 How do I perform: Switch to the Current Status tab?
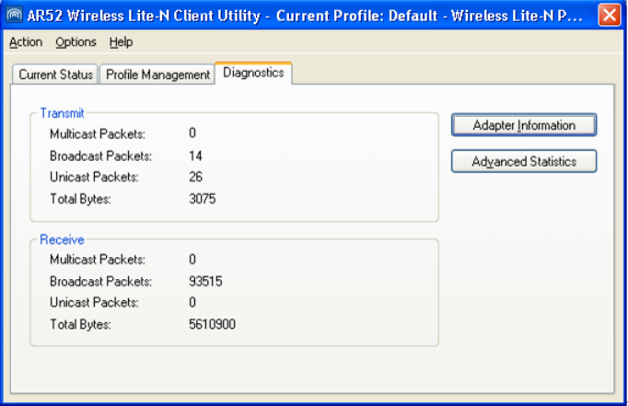coord(55,75)
